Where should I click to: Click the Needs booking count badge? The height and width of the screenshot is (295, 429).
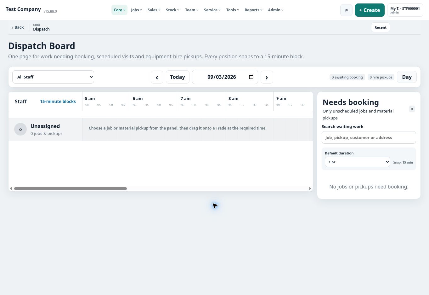[x=412, y=109]
